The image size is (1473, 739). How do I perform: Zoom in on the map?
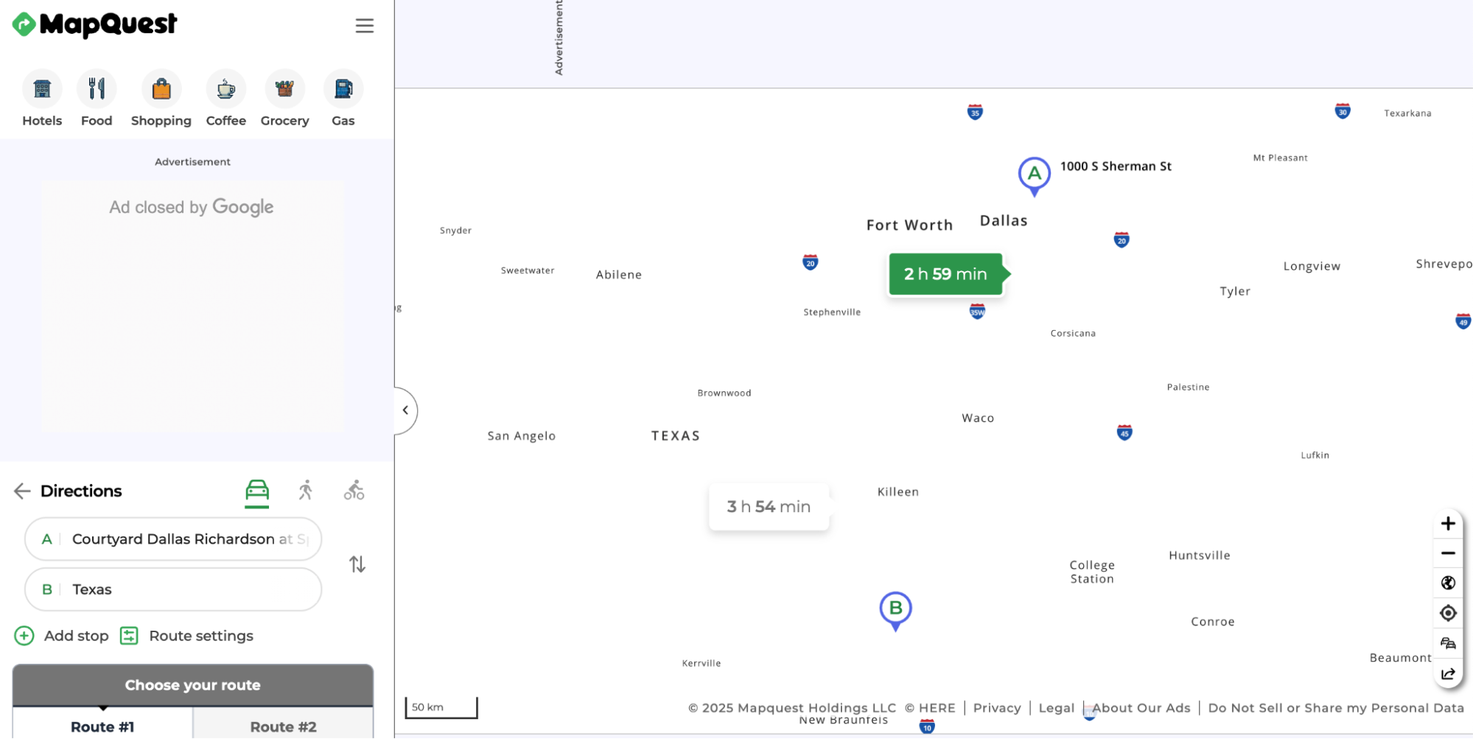tap(1447, 524)
